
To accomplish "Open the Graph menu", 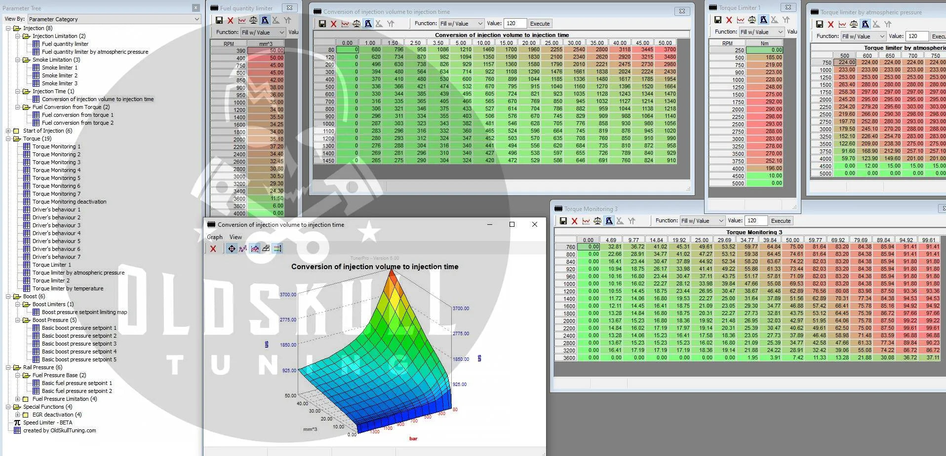I will tap(214, 237).
